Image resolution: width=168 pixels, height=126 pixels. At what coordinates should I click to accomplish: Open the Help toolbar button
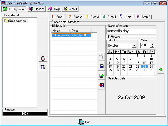click(x=54, y=9)
